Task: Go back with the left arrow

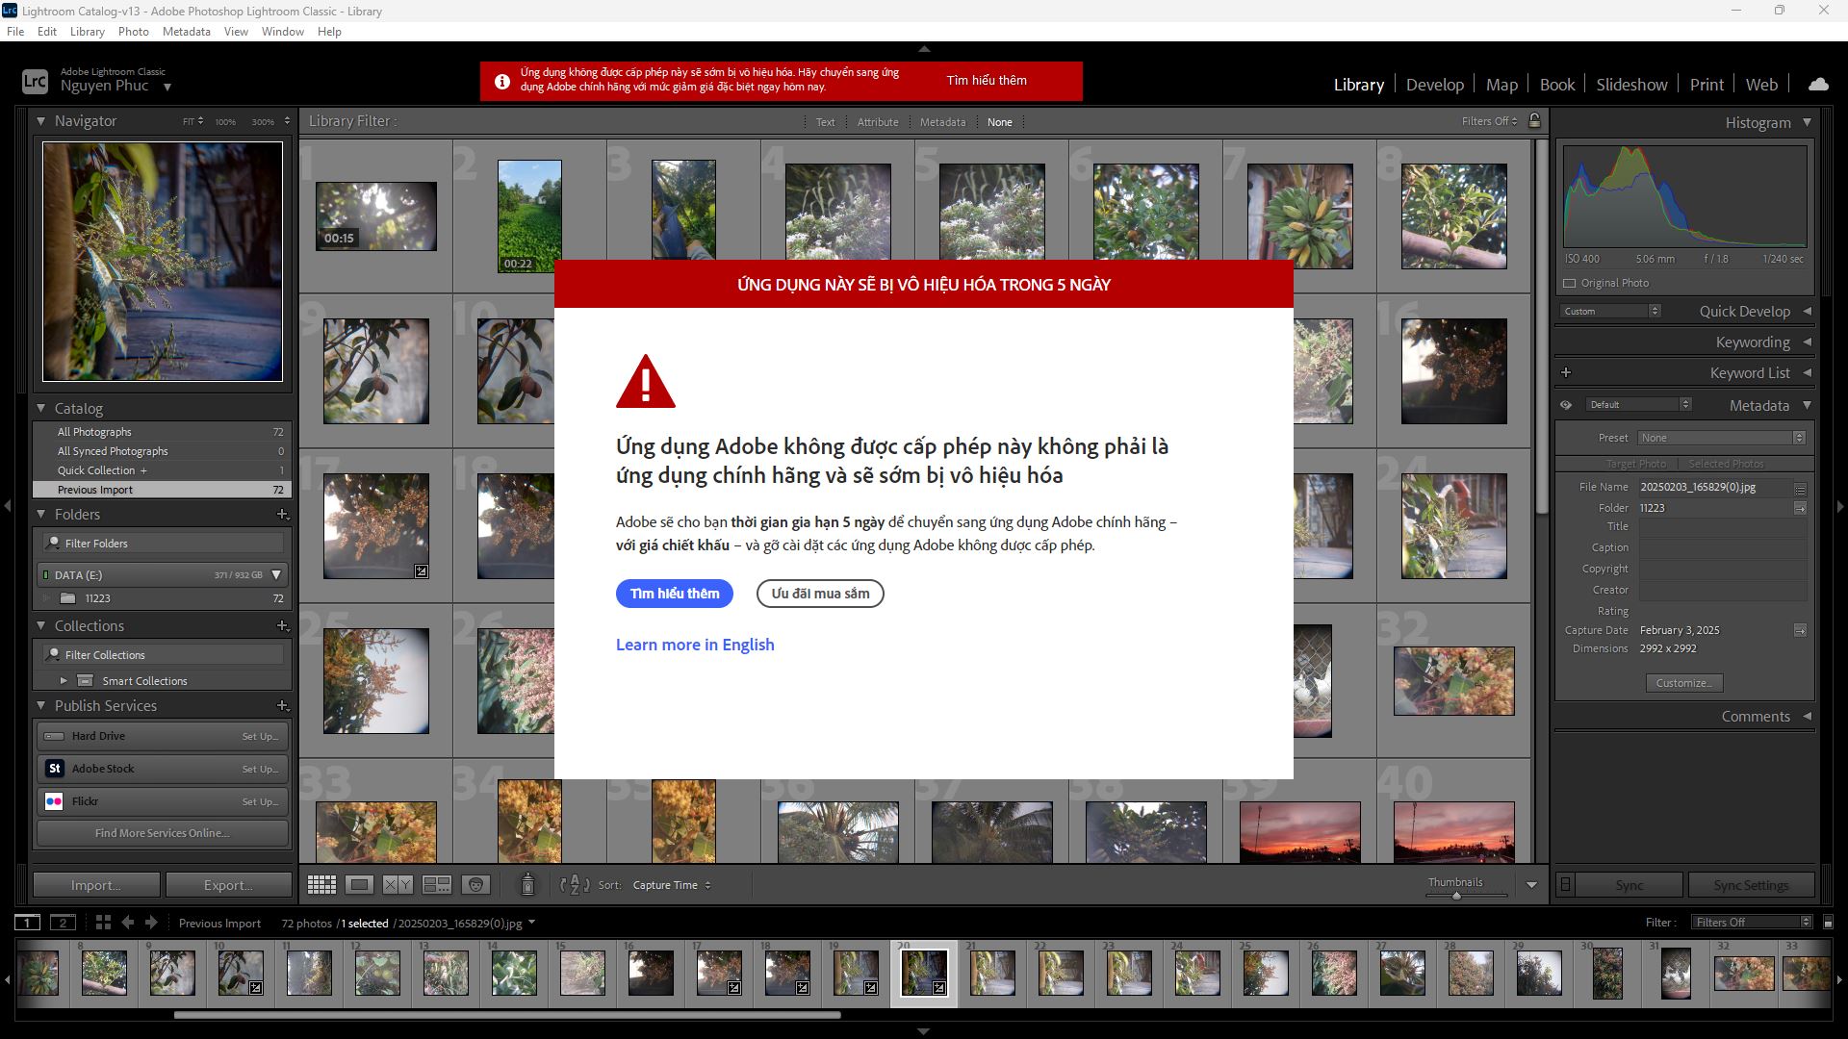Action: click(127, 923)
